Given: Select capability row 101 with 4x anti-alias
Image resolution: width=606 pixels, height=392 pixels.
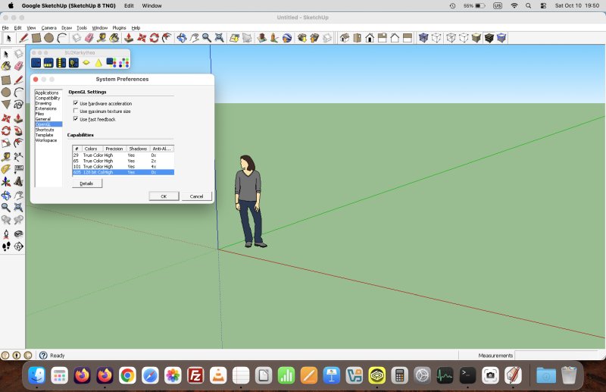Looking at the screenshot, I should click(123, 166).
